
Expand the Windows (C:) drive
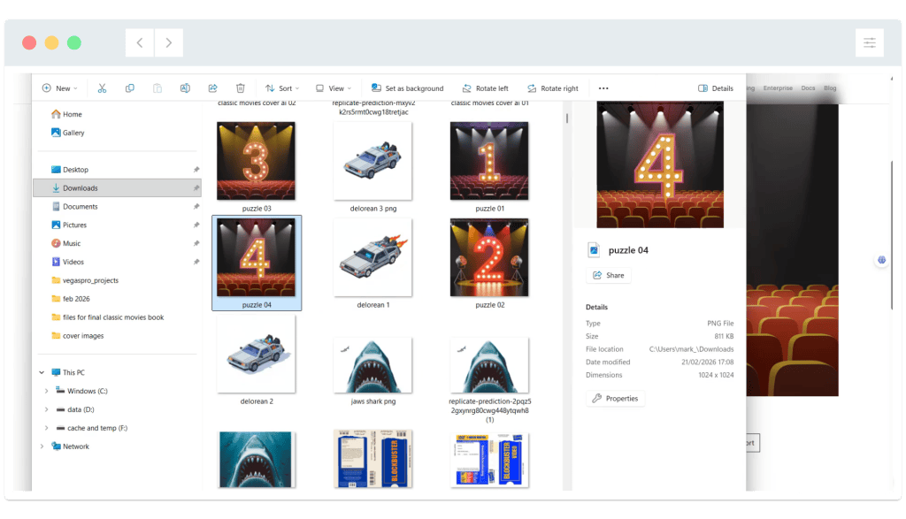coord(46,392)
